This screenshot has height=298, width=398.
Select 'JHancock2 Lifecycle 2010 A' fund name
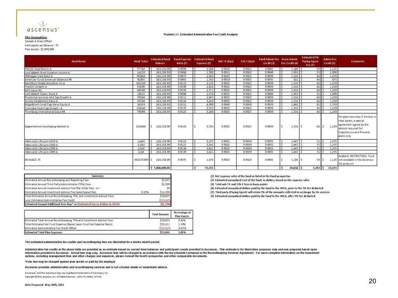coord(41,141)
